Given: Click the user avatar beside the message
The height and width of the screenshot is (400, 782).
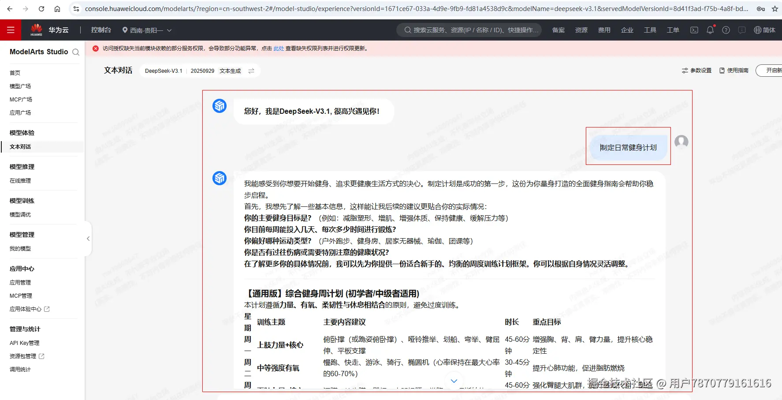Looking at the screenshot, I should coord(681,142).
